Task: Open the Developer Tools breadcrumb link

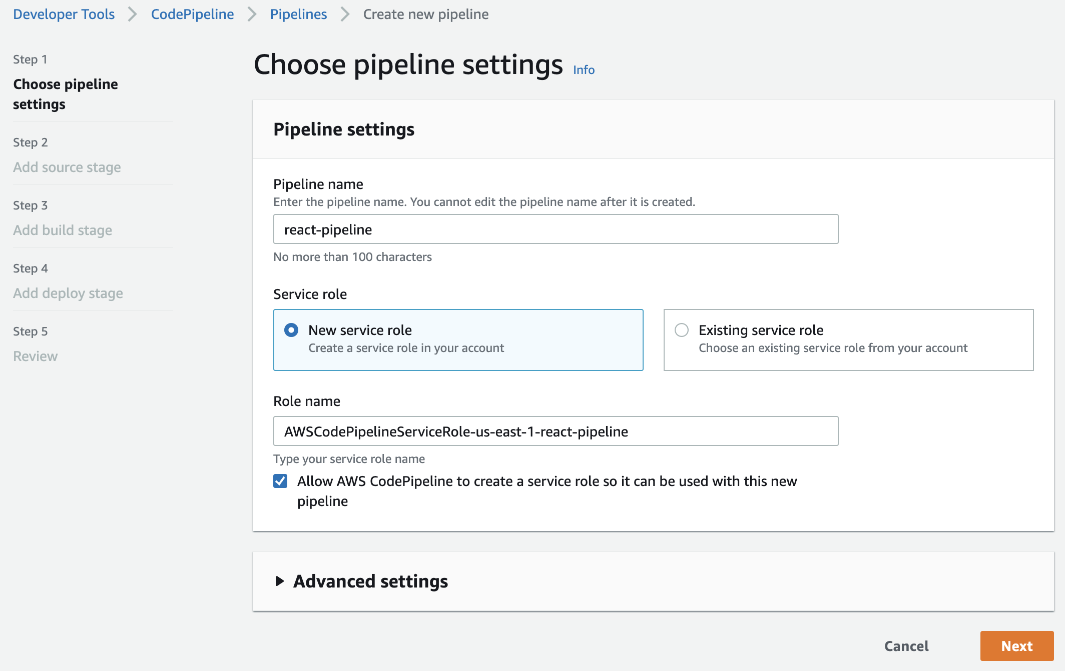Action: (64, 14)
